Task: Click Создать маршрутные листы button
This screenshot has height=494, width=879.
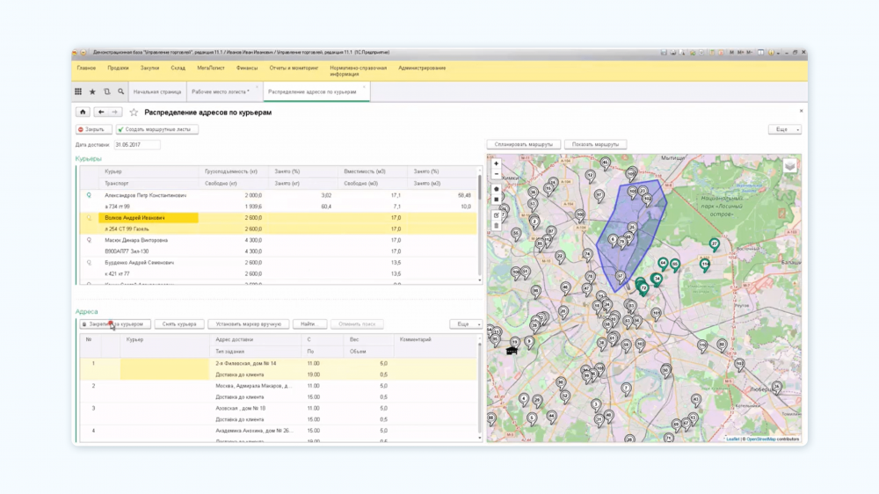Action: click(x=157, y=129)
